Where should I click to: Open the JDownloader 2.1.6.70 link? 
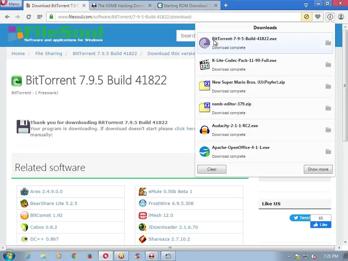click(173, 227)
